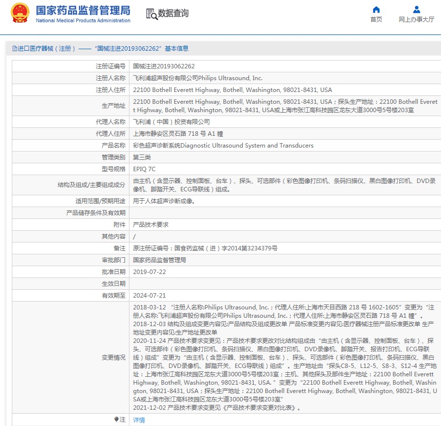Select approval date 2019-07-22
Image resolution: width=441 pixels, height=426 pixels.
coord(149,272)
